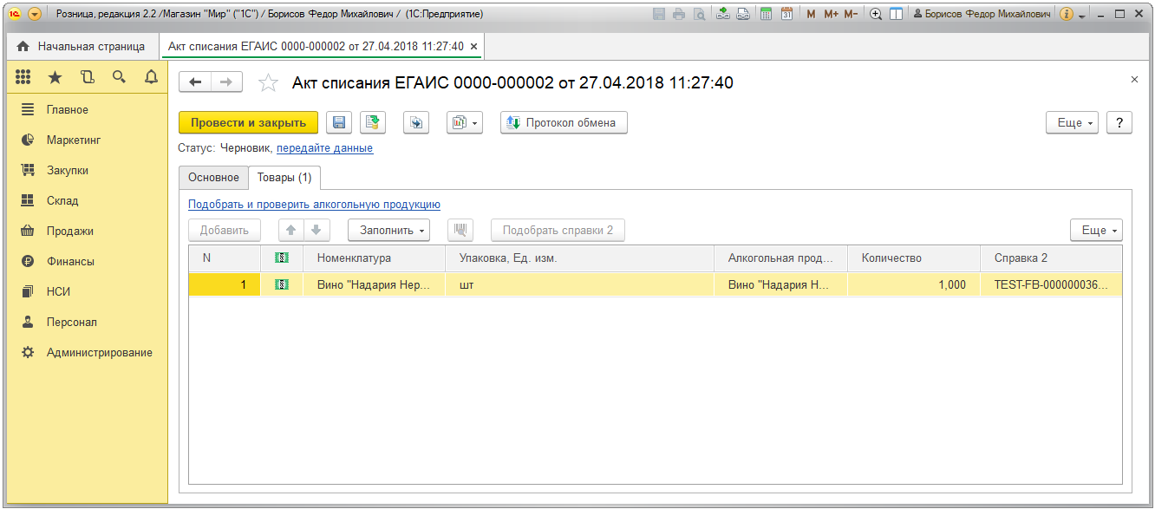1155x509 pixels.
Task: Click user name Борисов Федор Михайлович
Action: coord(982,14)
